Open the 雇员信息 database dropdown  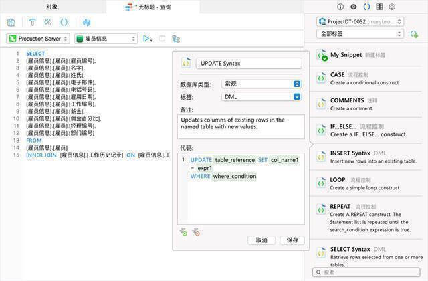[x=106, y=39]
